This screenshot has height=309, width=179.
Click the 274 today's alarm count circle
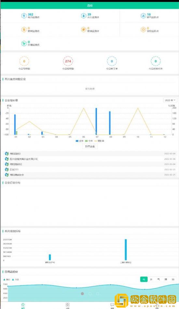click(68, 61)
